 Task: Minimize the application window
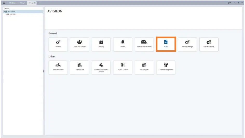(x=234, y=3)
